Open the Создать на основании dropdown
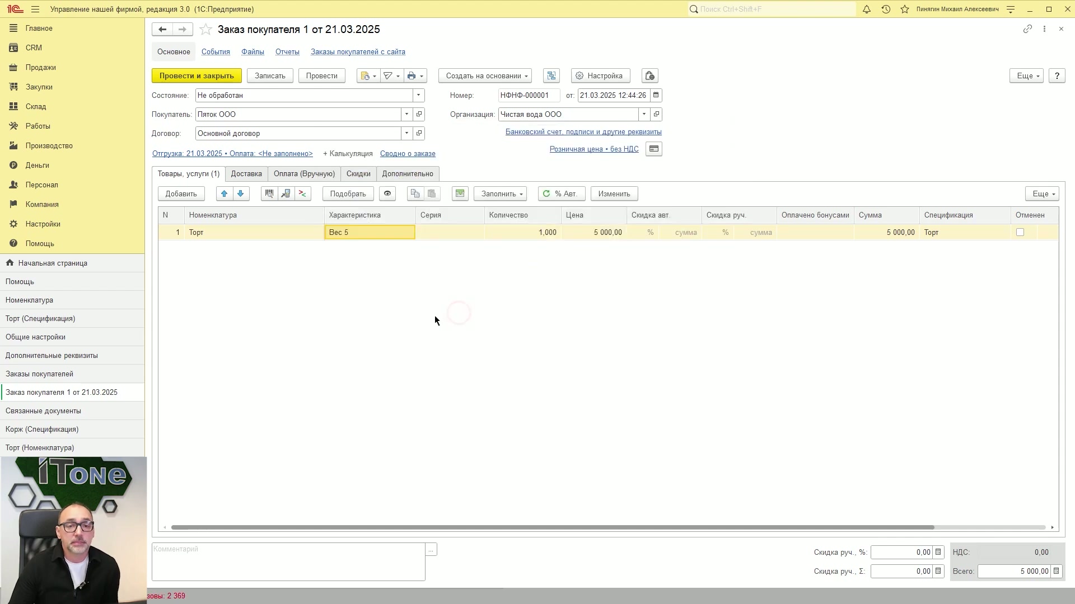This screenshot has width=1075, height=604. point(485,75)
